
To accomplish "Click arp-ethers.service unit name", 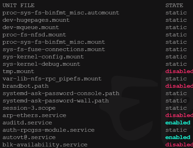I will point(34,115).
